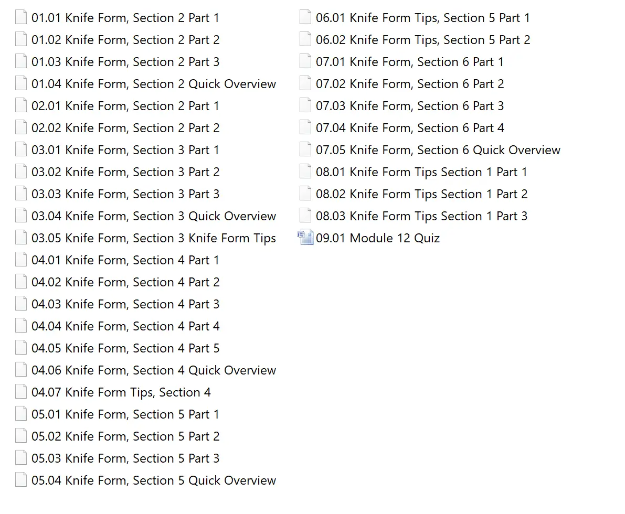This screenshot has height=514, width=625.
Task: Select 04.05 Knife Form, Section 4 Part 5
Action: (x=125, y=348)
